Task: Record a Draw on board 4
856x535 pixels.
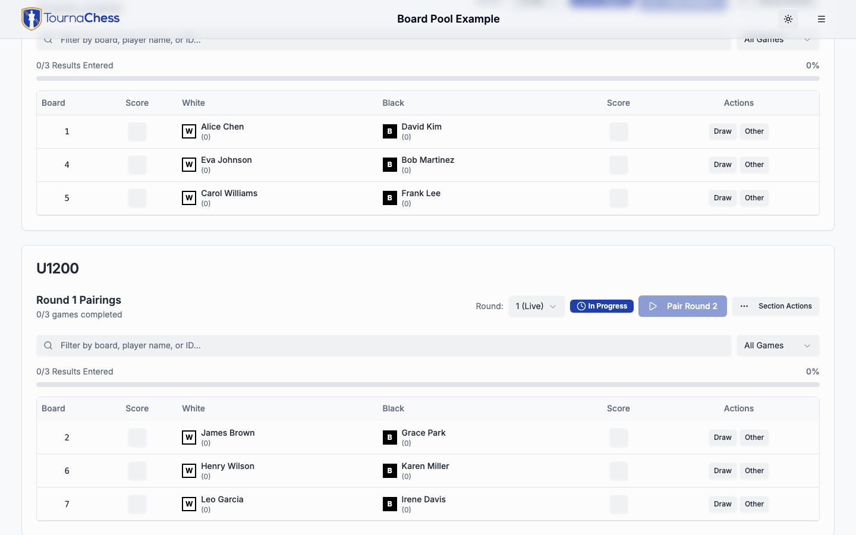Action: pyautogui.click(x=723, y=165)
